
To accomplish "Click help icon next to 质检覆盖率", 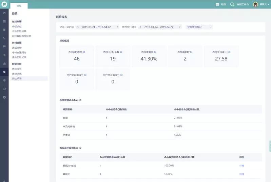I will 156,52.
